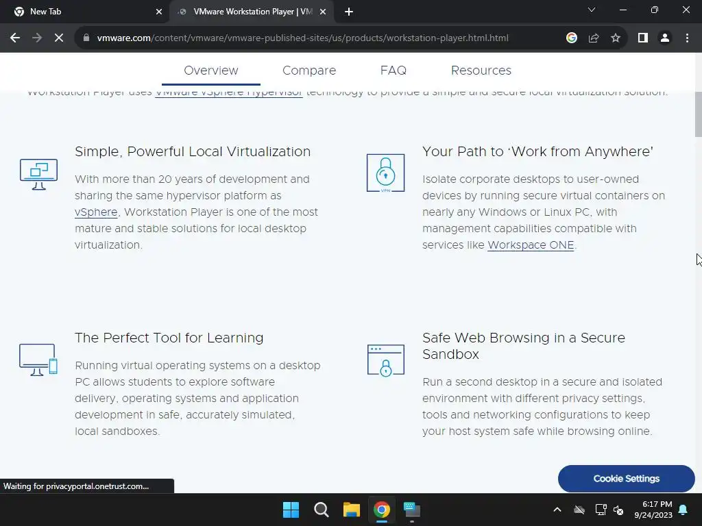Open Chrome side panel icon
Screen dimensions: 702x526
(x=643, y=38)
